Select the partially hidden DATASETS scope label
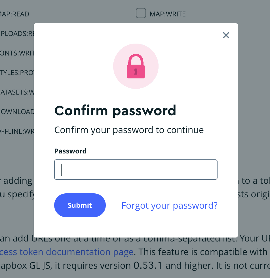This screenshot has width=270, height=278. click(17, 92)
